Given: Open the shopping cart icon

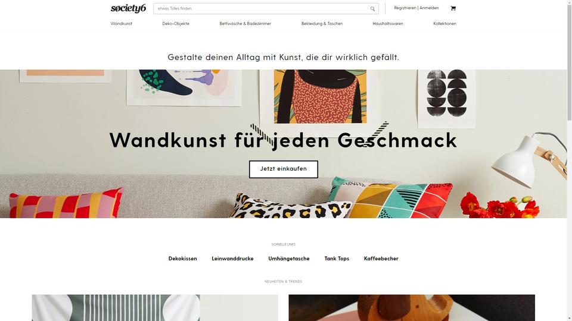Looking at the screenshot, I should click(453, 8).
